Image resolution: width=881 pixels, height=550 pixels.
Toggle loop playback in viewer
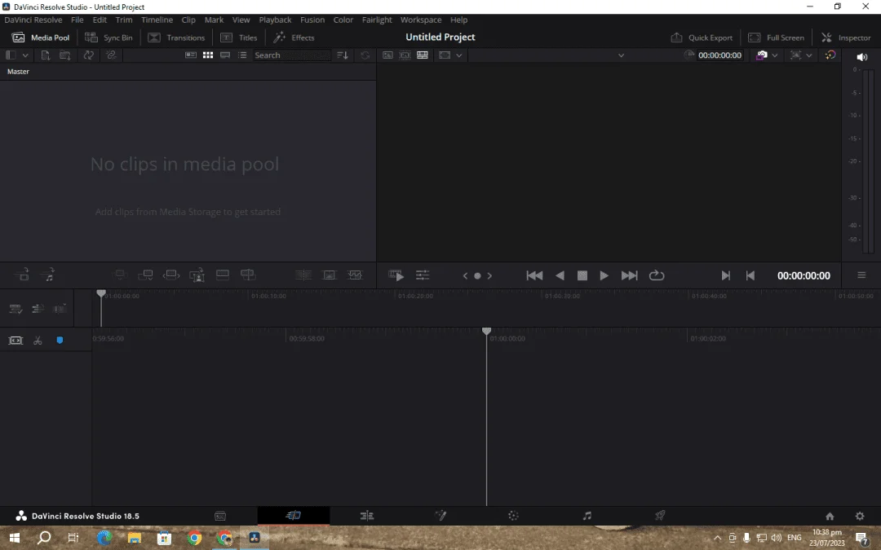click(656, 275)
